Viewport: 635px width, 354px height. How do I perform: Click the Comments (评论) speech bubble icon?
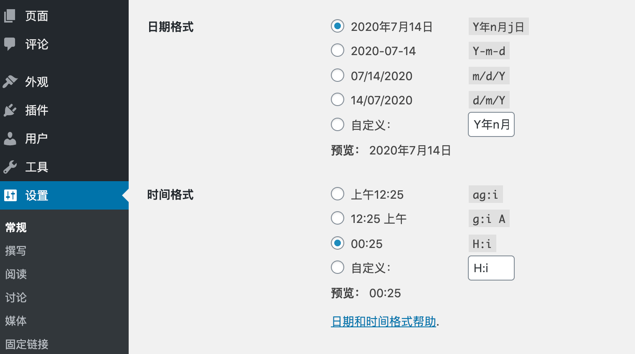coord(10,44)
